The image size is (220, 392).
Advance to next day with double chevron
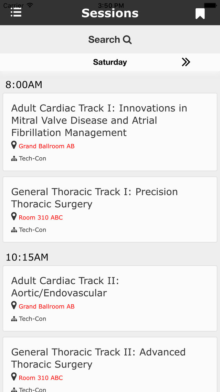coord(186,62)
